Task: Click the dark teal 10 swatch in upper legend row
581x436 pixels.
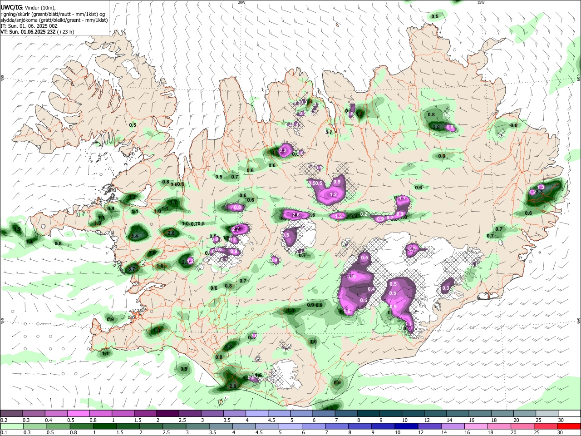Action: 413,414
